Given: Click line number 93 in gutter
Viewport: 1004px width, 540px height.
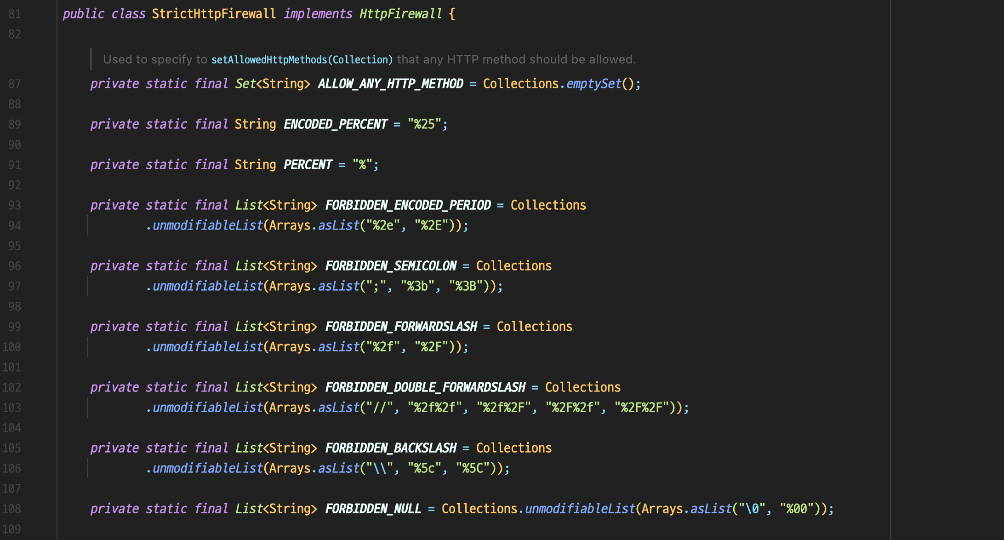Looking at the screenshot, I should pyautogui.click(x=15, y=206).
